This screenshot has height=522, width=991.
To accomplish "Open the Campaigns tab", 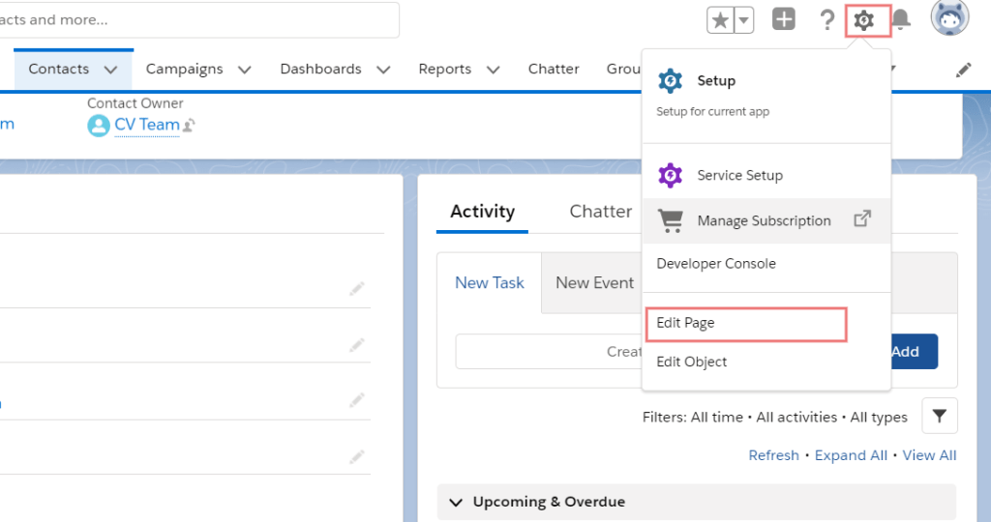I will 185,69.
